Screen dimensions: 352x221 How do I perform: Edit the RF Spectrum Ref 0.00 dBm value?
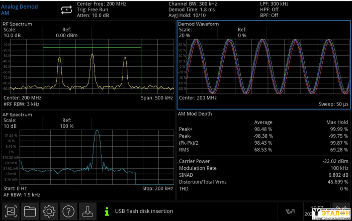(x=67, y=36)
